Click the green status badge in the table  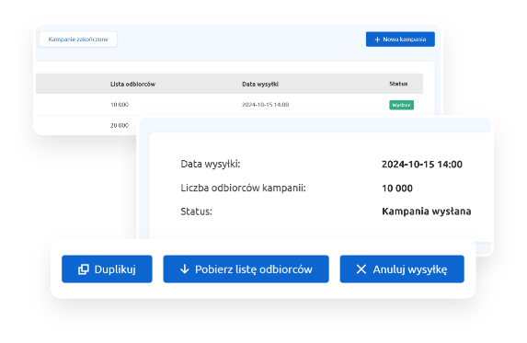click(402, 105)
